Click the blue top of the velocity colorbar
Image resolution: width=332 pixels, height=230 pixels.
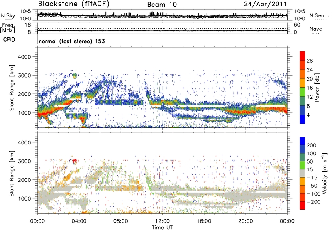(x=303, y=141)
